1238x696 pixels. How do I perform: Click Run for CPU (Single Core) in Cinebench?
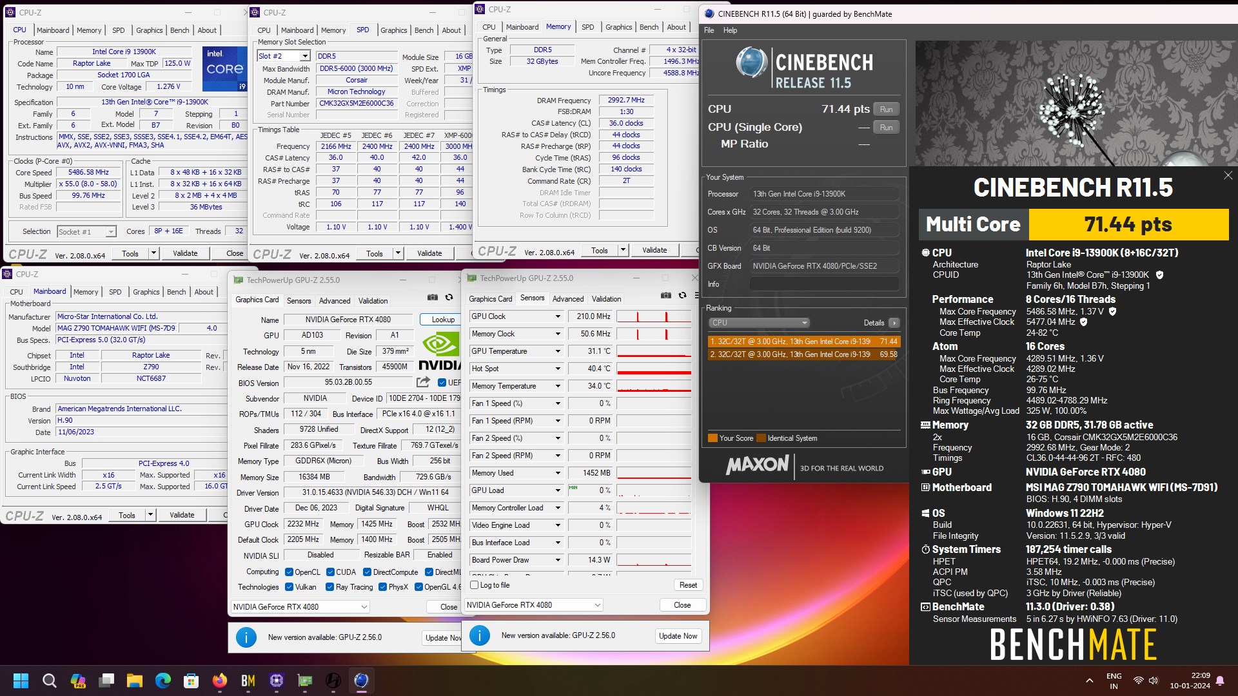point(887,128)
